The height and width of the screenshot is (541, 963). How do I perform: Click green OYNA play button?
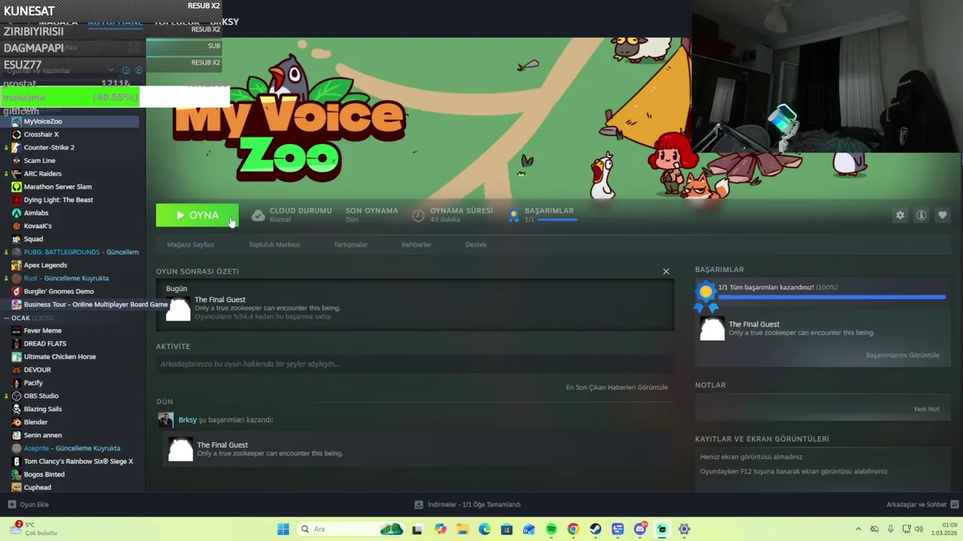tap(197, 215)
